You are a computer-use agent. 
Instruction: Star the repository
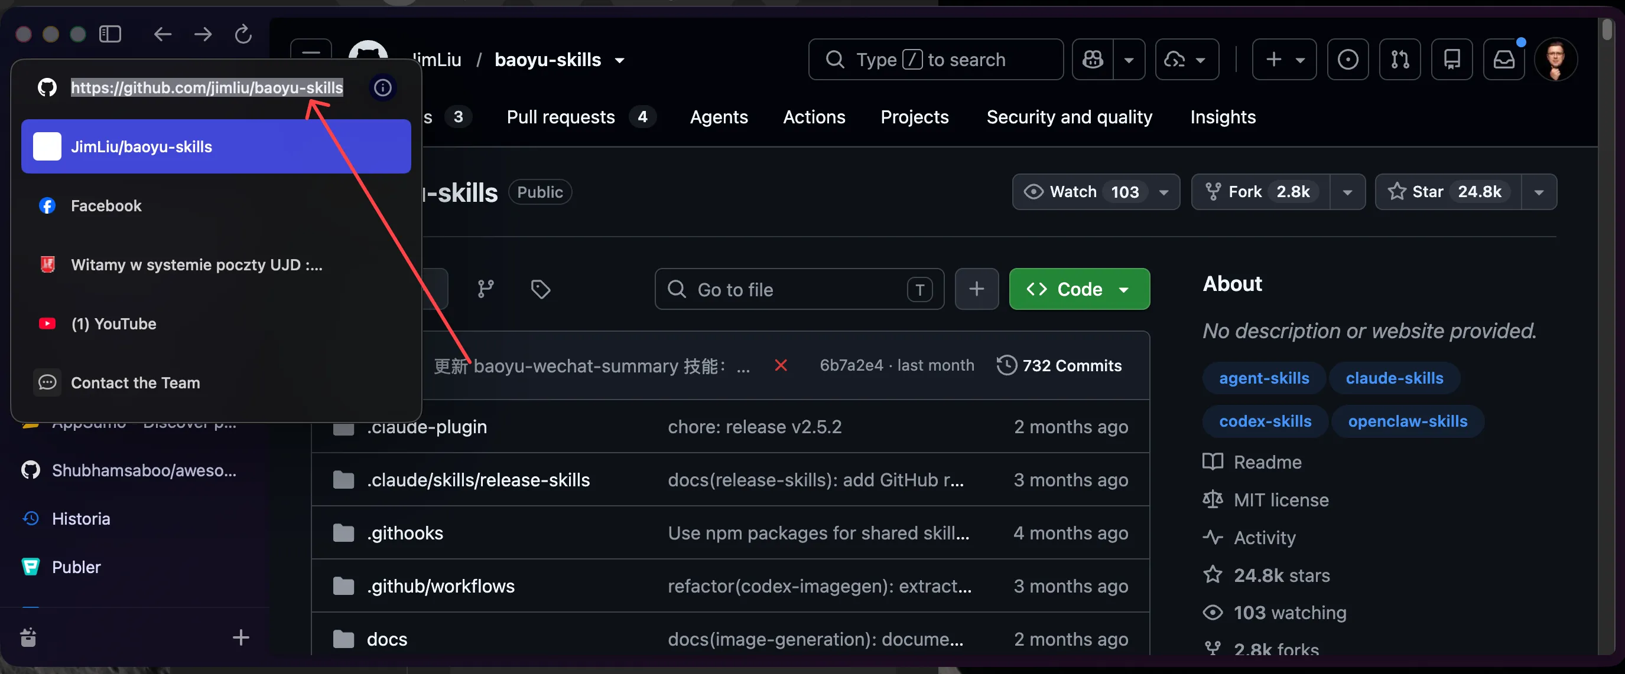[x=1448, y=191]
